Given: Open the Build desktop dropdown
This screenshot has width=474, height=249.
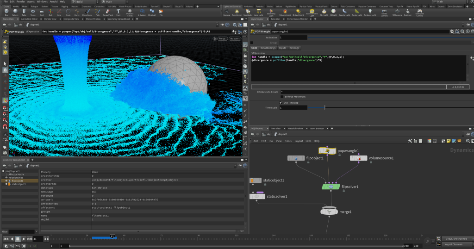Looking at the screenshot, I should pos(81,2).
